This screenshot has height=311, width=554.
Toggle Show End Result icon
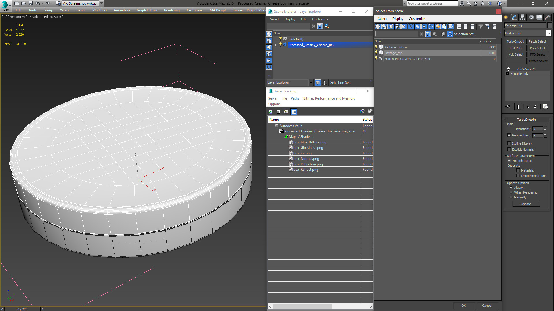pos(518,107)
